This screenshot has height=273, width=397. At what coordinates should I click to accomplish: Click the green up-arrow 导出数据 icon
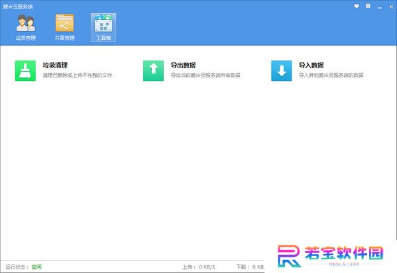click(x=154, y=71)
